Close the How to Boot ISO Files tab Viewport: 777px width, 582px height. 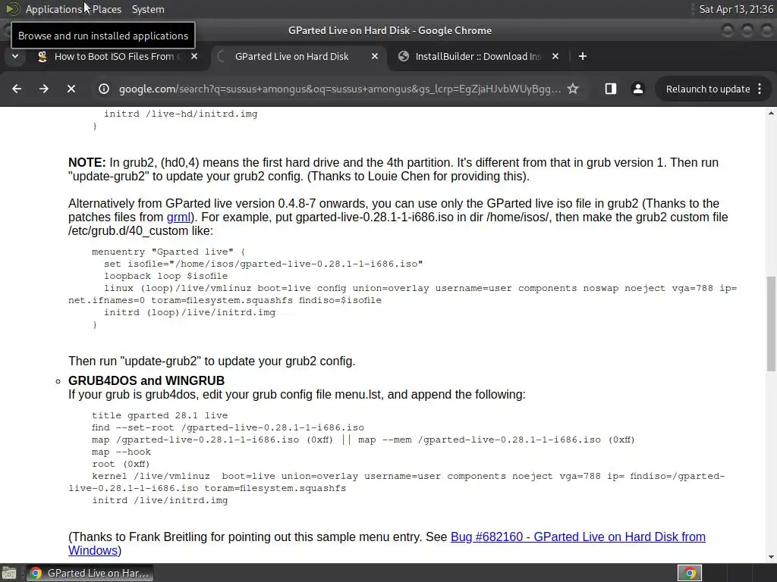pyautogui.click(x=194, y=56)
